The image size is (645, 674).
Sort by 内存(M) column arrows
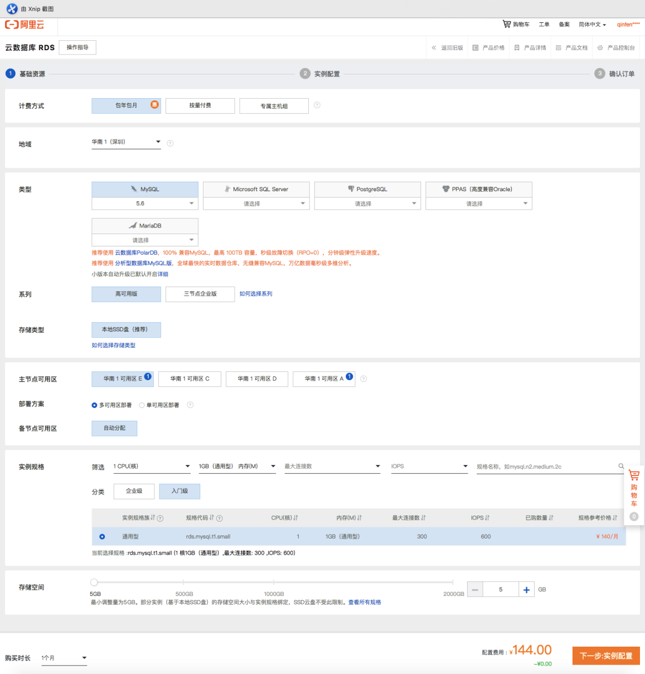click(x=359, y=518)
